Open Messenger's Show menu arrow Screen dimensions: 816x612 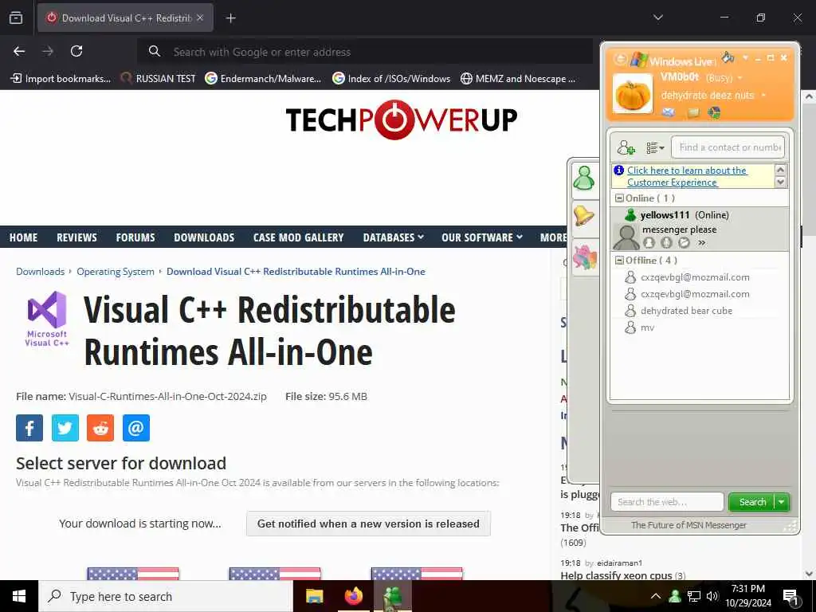745,57
